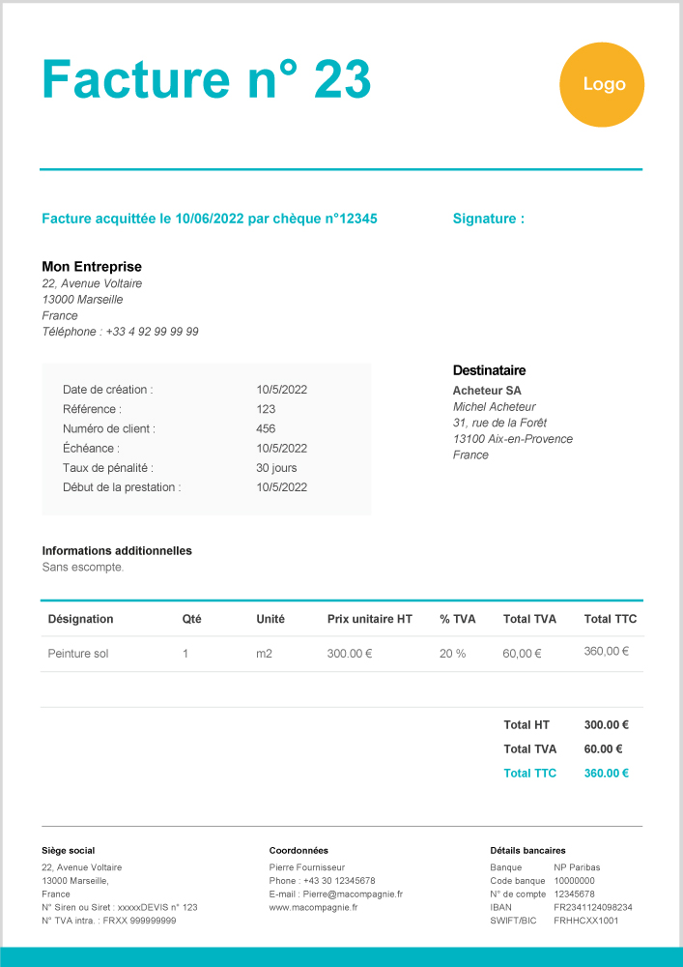The height and width of the screenshot is (967, 683).
Task: Click the IBAN number FR2341124098234
Action: pyautogui.click(x=593, y=907)
